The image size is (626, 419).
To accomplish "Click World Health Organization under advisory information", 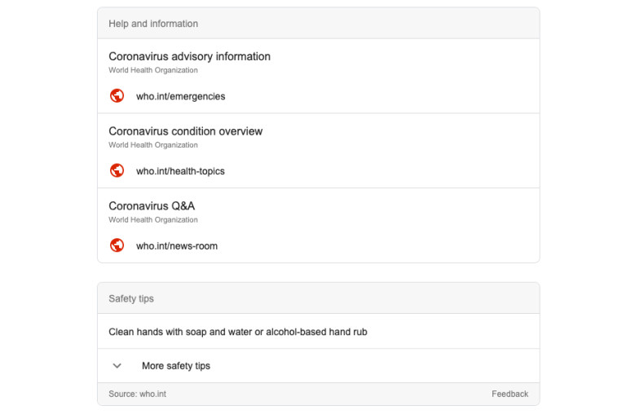I will [153, 70].
